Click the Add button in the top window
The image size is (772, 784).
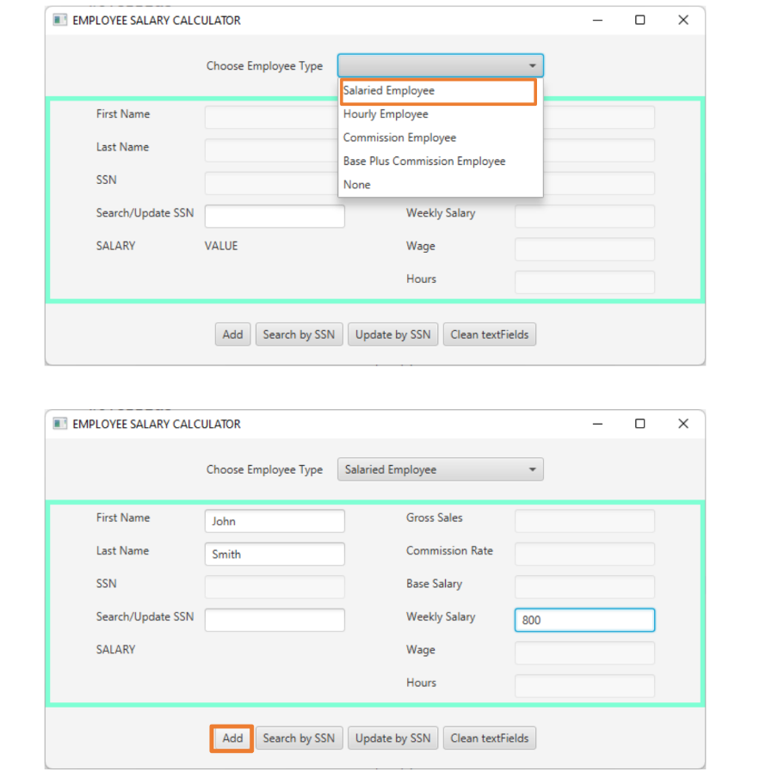pos(232,334)
